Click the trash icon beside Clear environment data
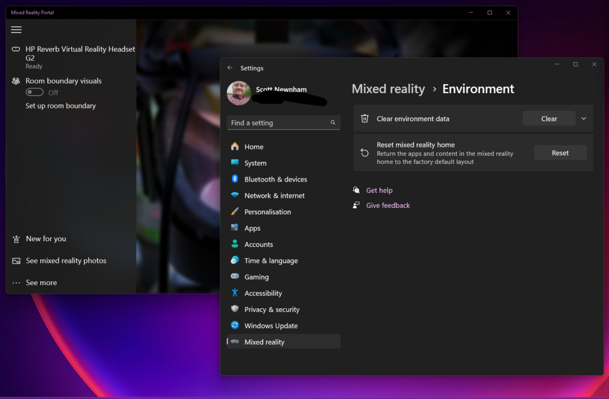The height and width of the screenshot is (399, 609). click(x=365, y=118)
